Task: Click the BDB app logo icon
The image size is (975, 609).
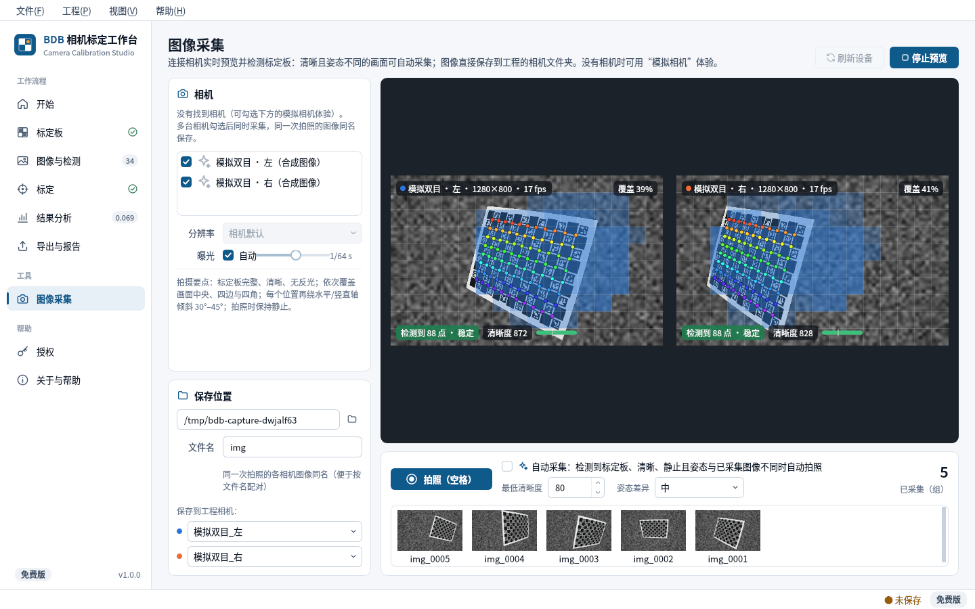Action: 25,45
